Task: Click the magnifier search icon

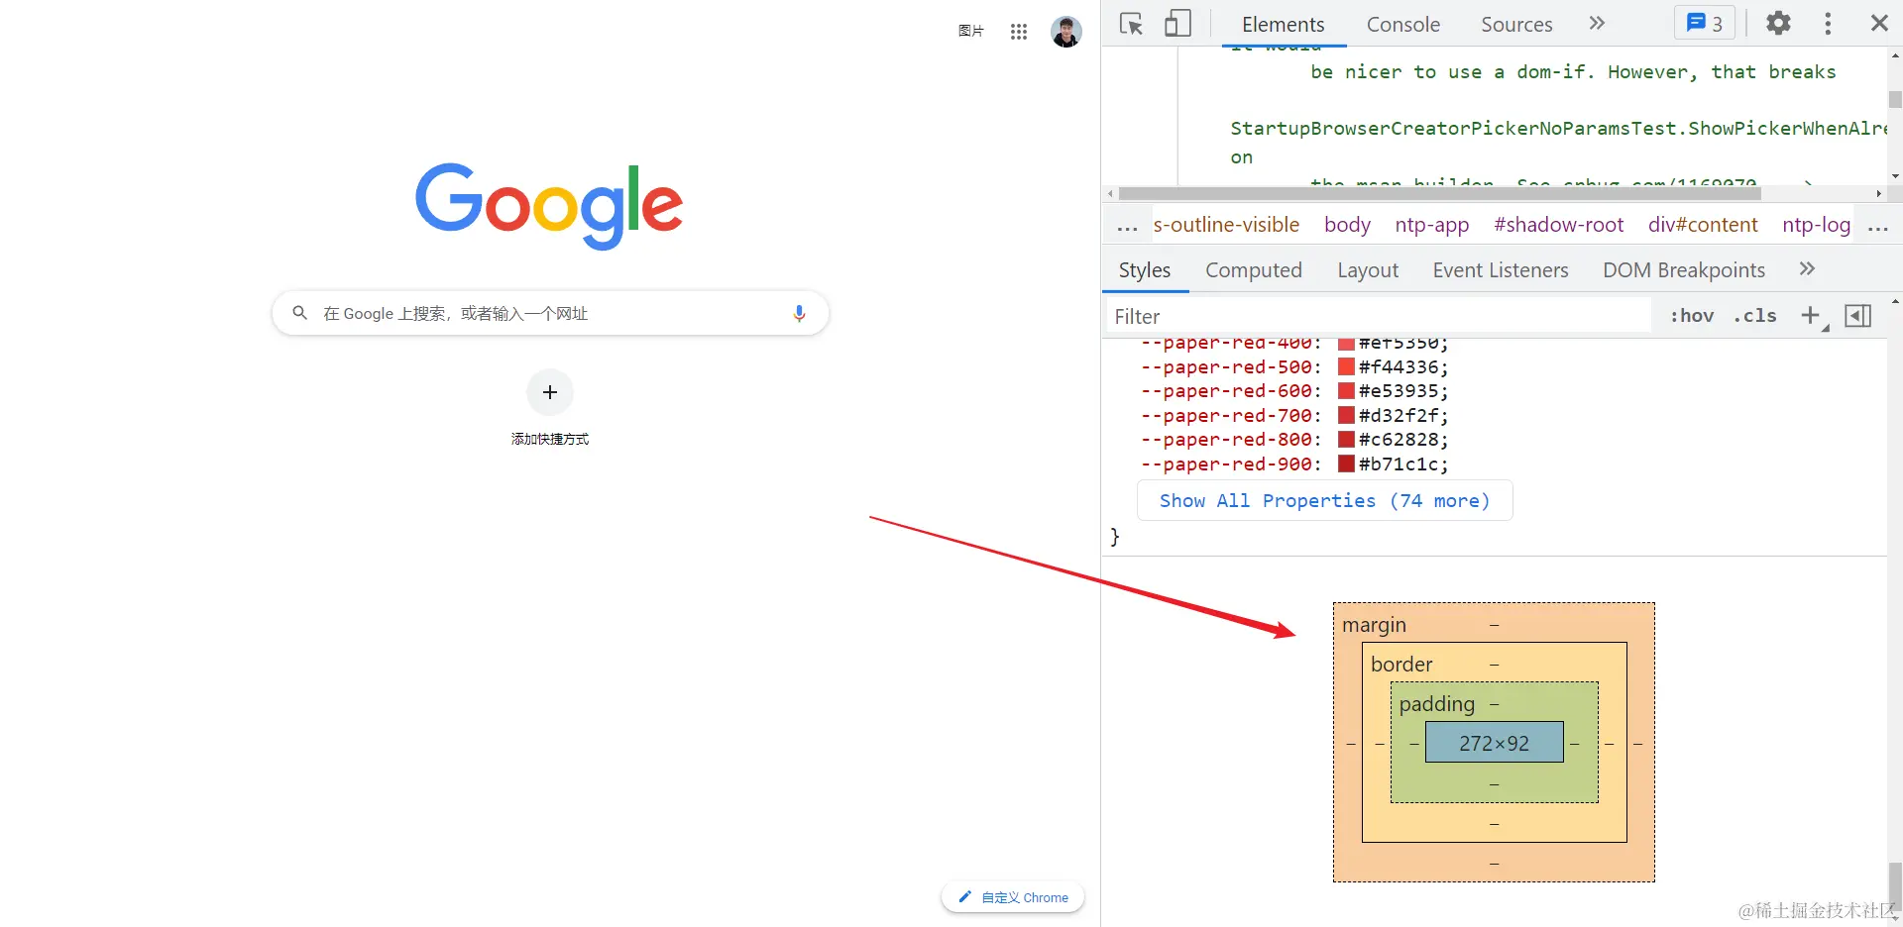Action: (299, 313)
